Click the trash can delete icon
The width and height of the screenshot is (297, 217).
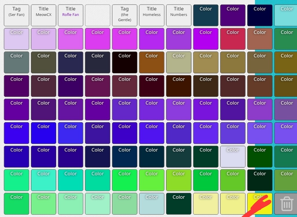click(287, 203)
